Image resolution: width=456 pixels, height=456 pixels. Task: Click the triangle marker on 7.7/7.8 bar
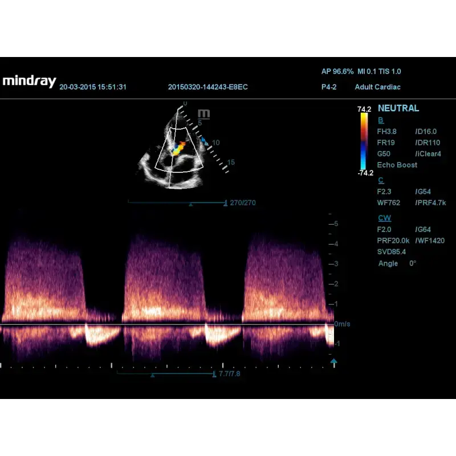(152, 376)
